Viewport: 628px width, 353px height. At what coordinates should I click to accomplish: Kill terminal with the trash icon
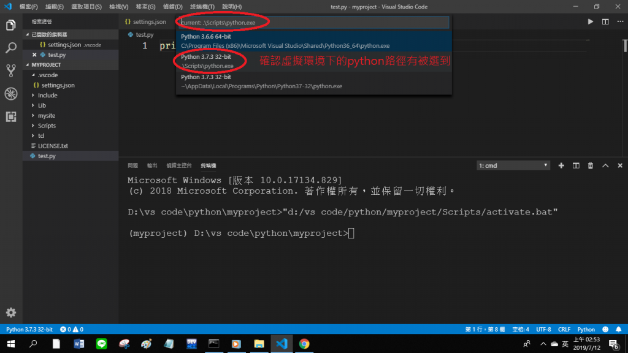(591, 165)
